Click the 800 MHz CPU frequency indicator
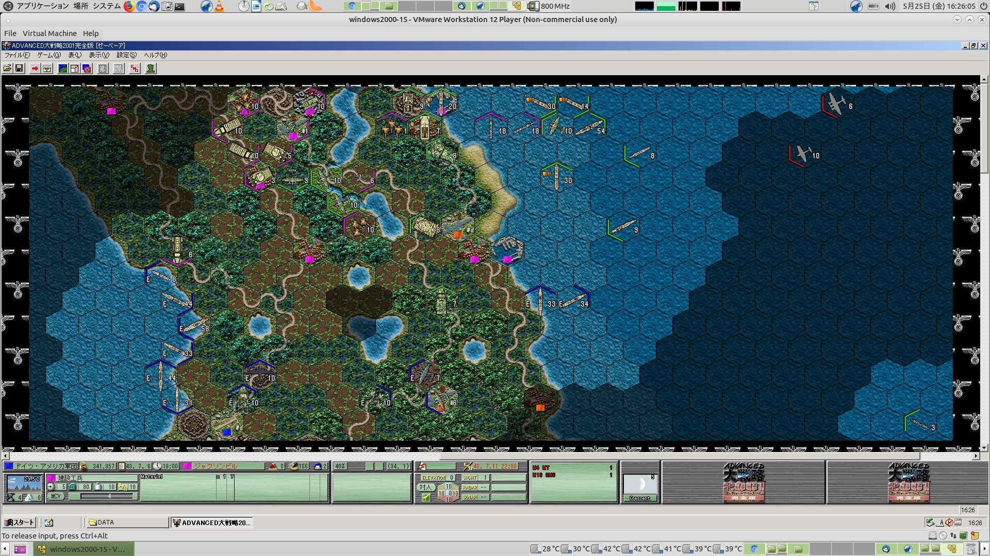This screenshot has width=990, height=556. (550, 6)
